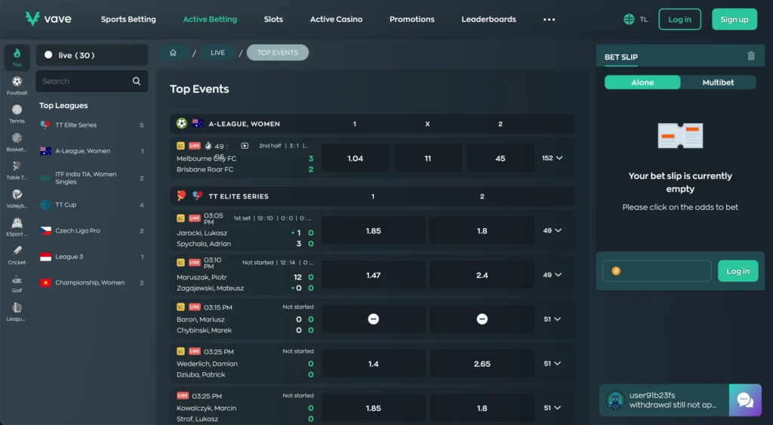Select odds 2.65 for Dziuba, Patrick
773x425 pixels.
pos(482,364)
